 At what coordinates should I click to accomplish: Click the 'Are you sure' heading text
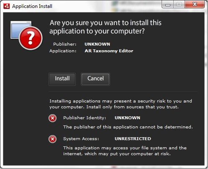coord(105,27)
